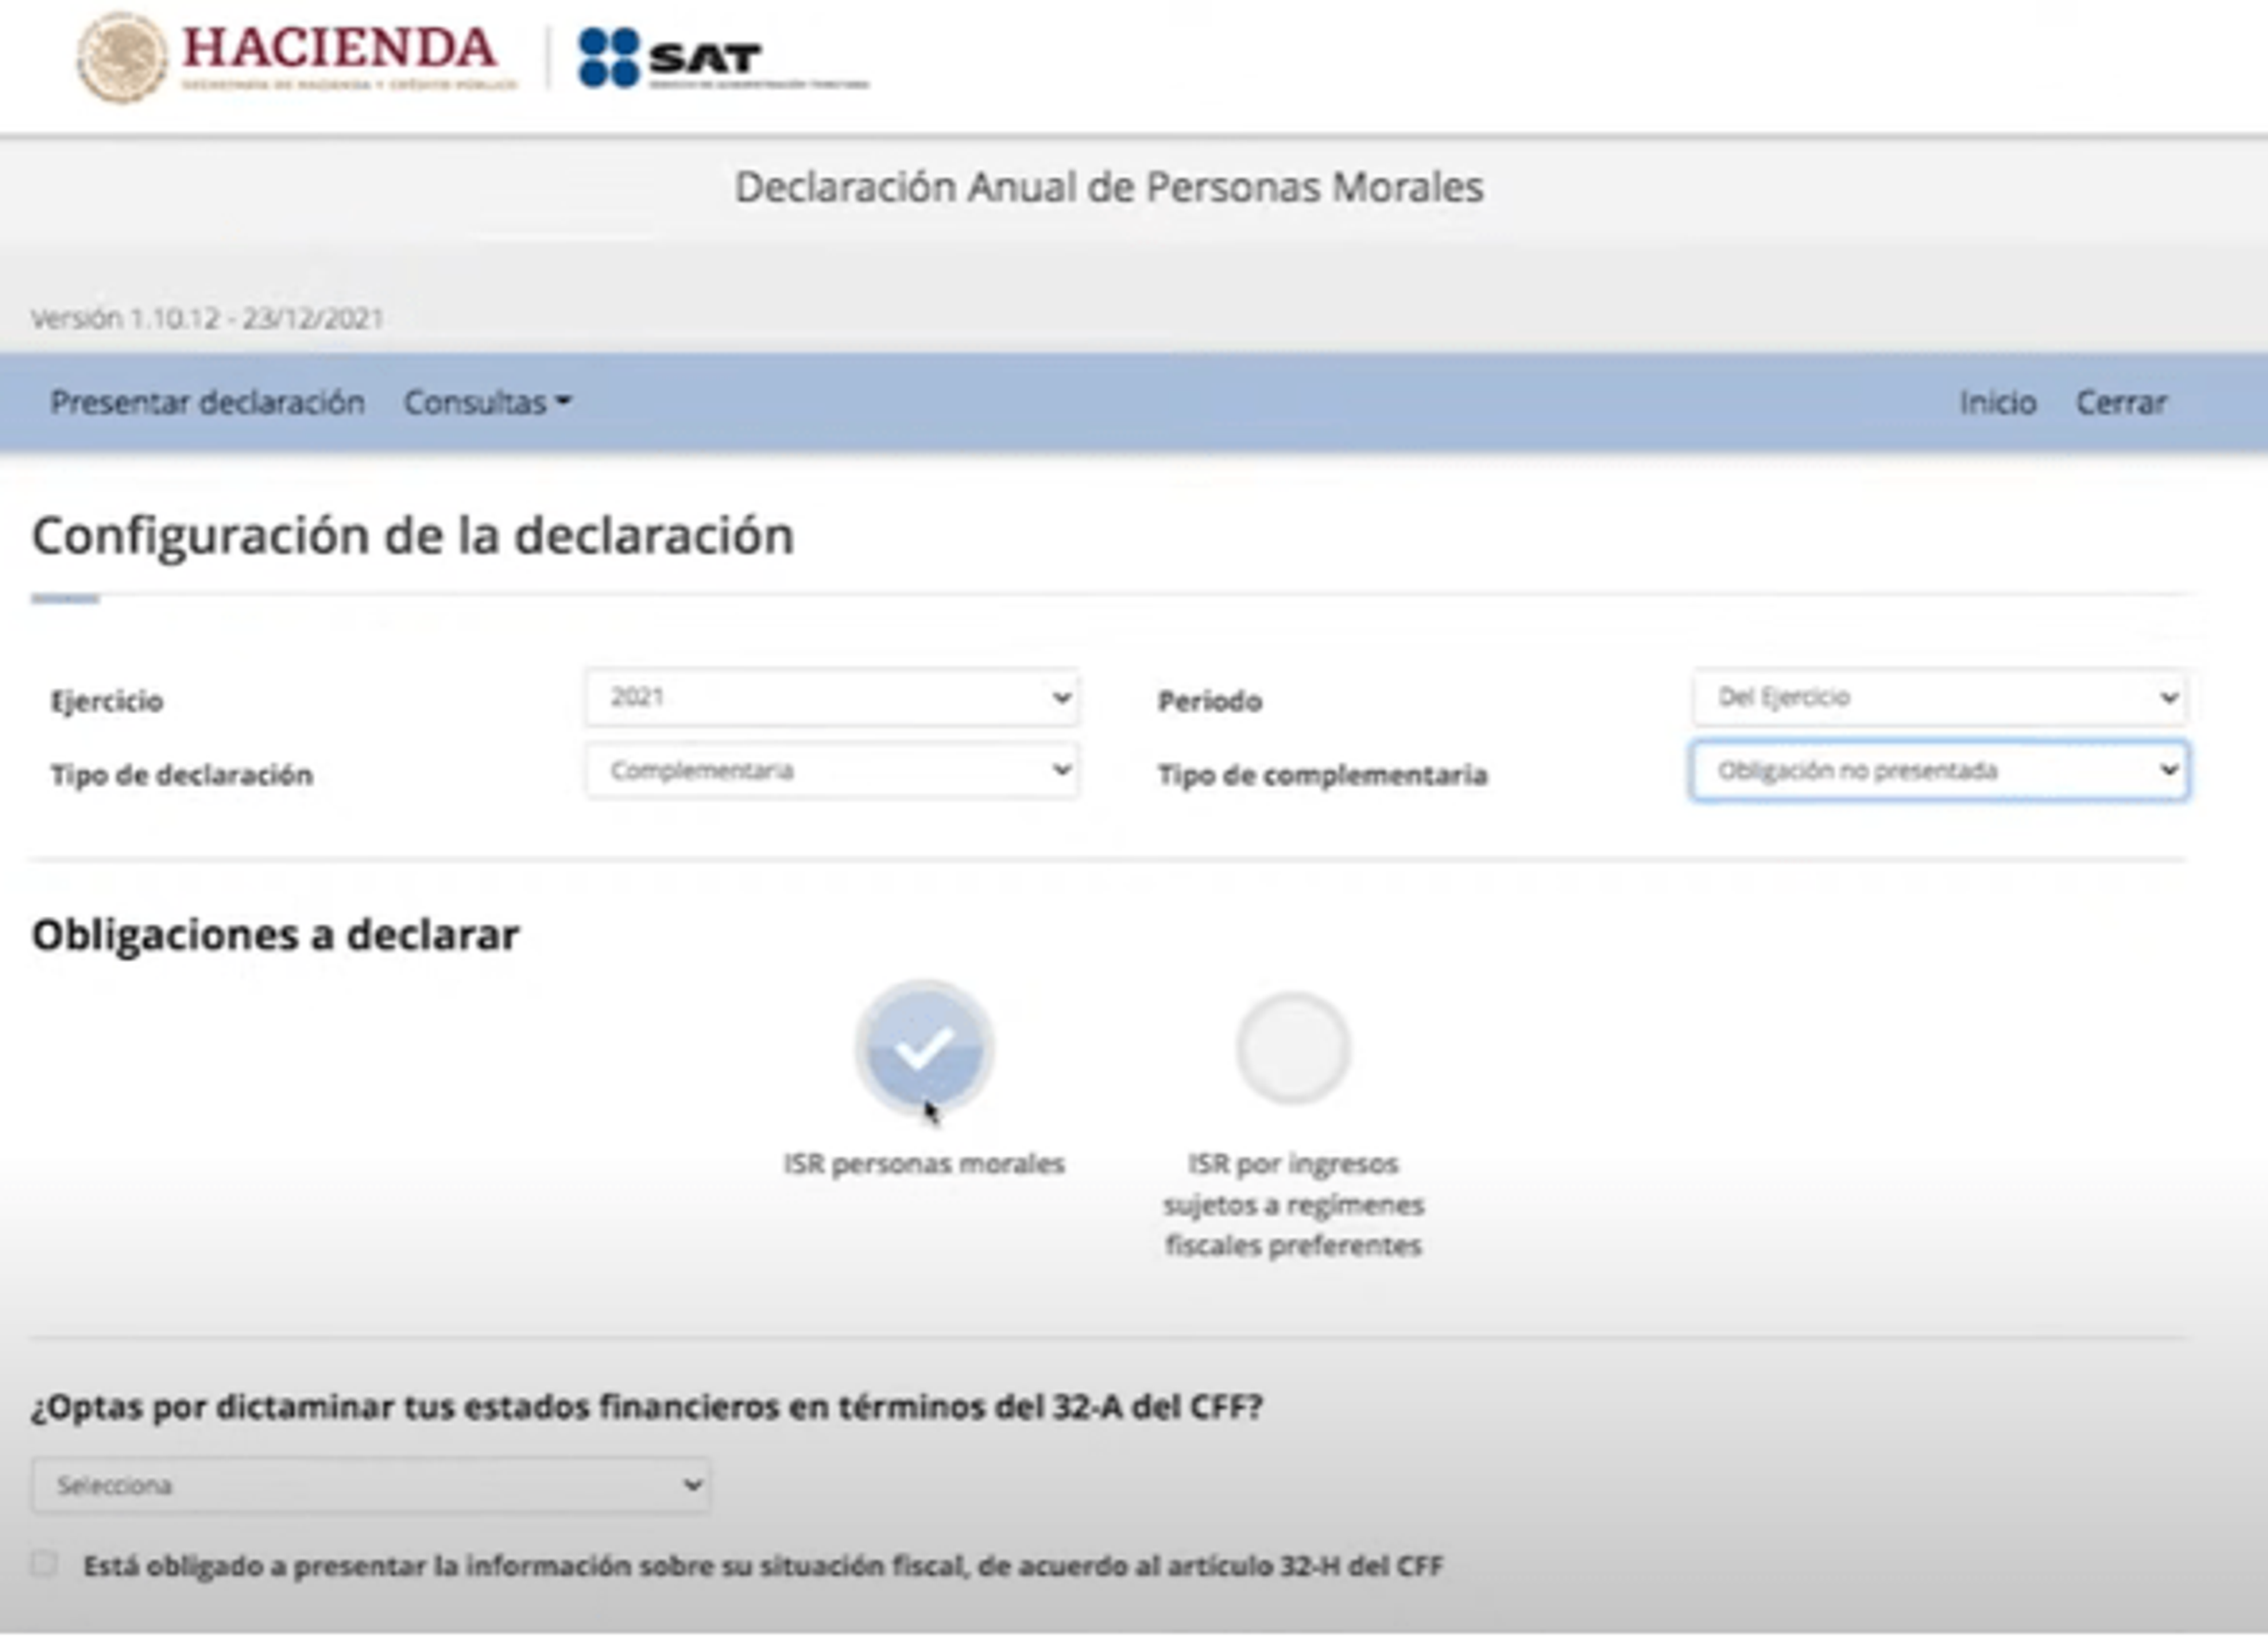Open the Periodo dropdown
This screenshot has height=1645, width=2268.
tap(1939, 697)
